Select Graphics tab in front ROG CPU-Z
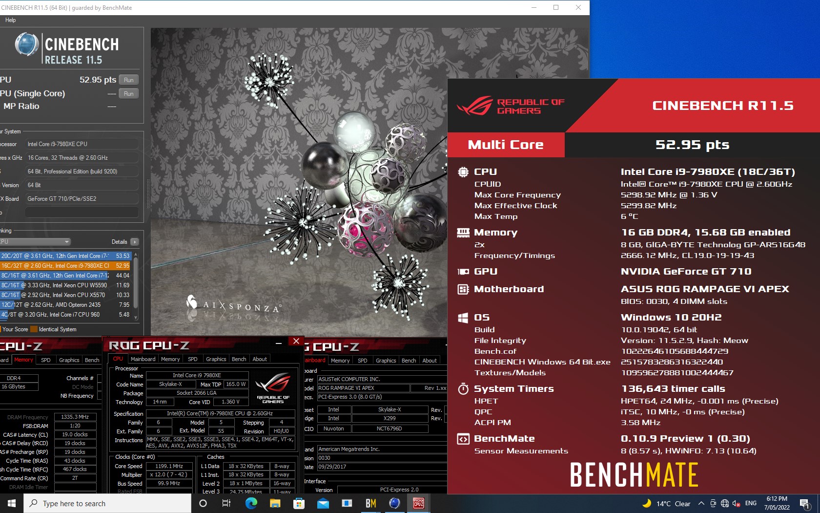 tap(216, 359)
